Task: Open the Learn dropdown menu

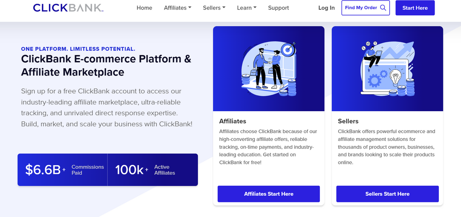Action: click(246, 8)
